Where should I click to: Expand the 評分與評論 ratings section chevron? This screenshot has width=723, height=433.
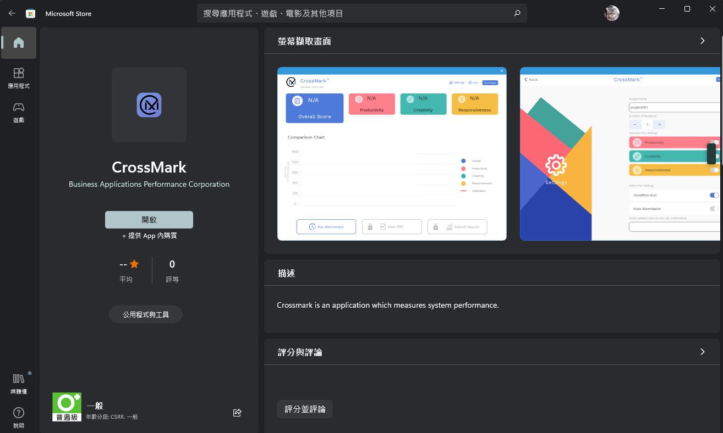[x=703, y=352]
